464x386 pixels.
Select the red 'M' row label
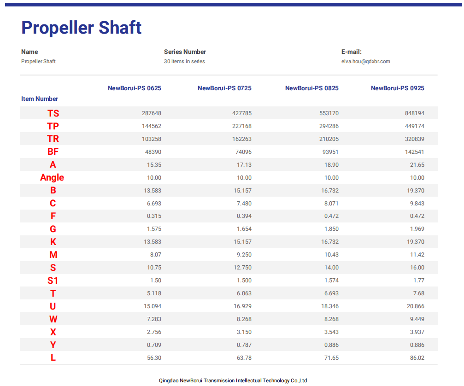point(53,255)
